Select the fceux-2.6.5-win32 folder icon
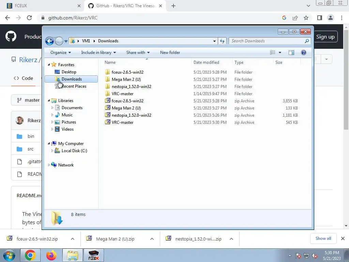Image resolution: width=349 pixels, height=262 pixels. point(107,72)
